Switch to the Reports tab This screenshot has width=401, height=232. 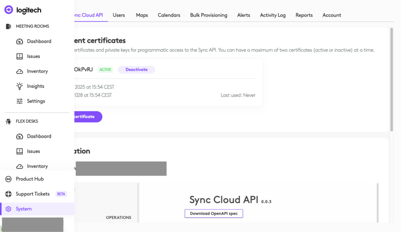(304, 15)
